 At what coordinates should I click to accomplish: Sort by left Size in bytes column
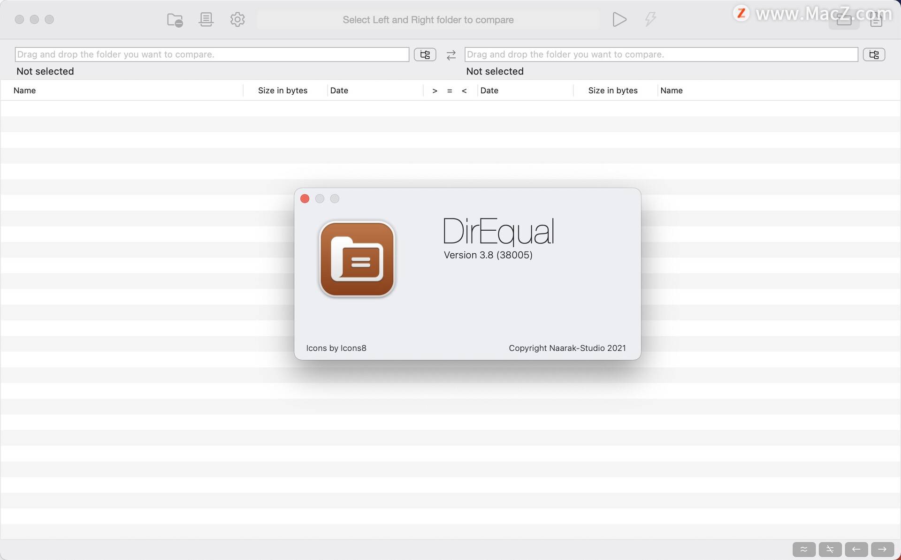coord(283,91)
